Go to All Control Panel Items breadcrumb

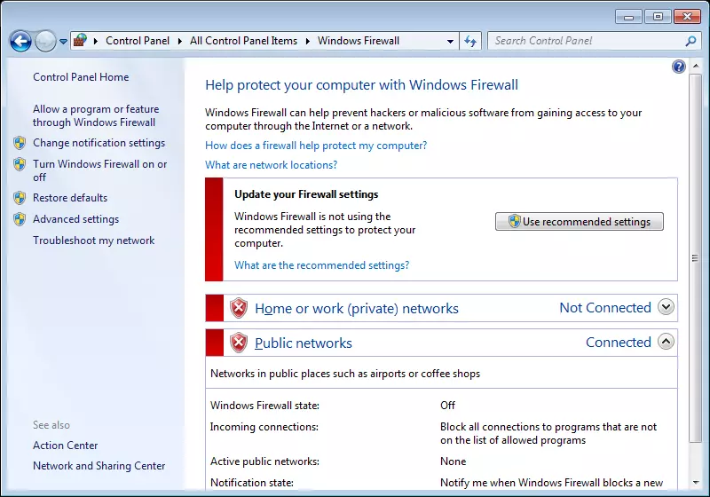(x=243, y=41)
